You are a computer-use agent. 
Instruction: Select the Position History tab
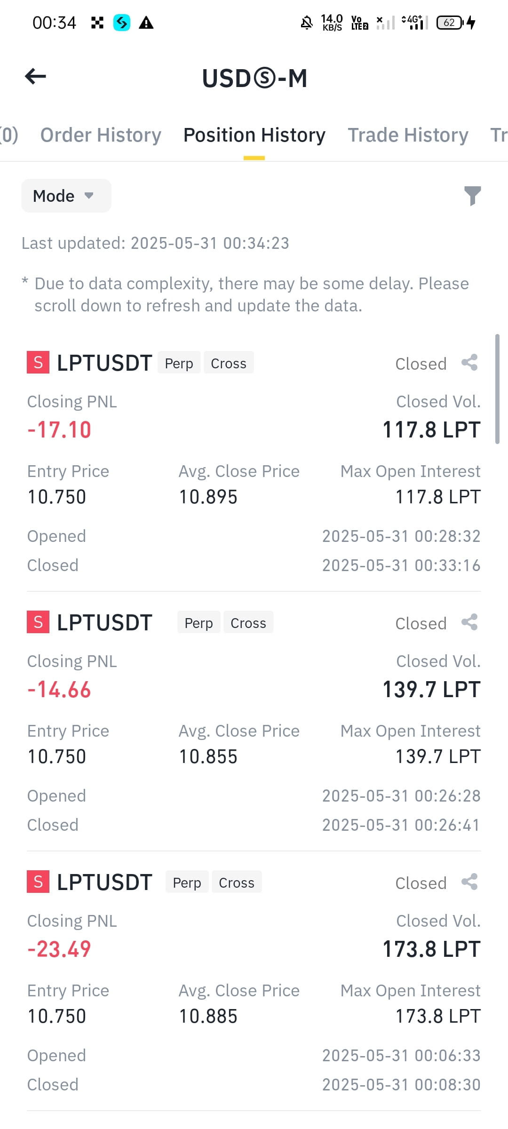tap(254, 135)
